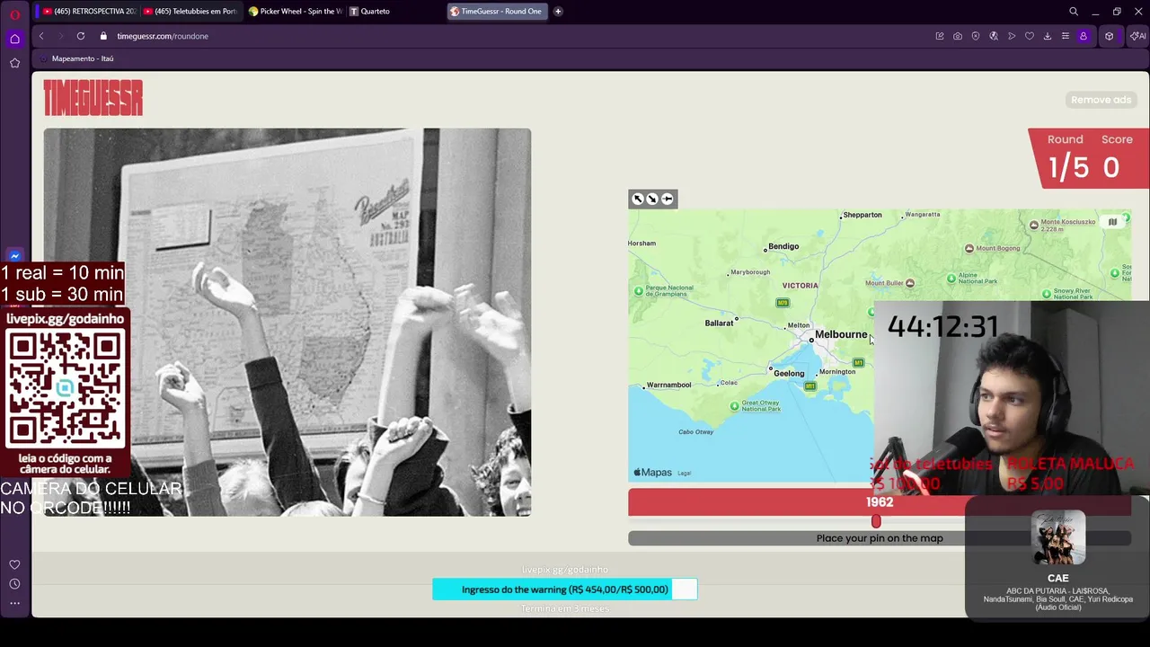Click the TimeGuessr logo
This screenshot has width=1150, height=647.
(93, 98)
